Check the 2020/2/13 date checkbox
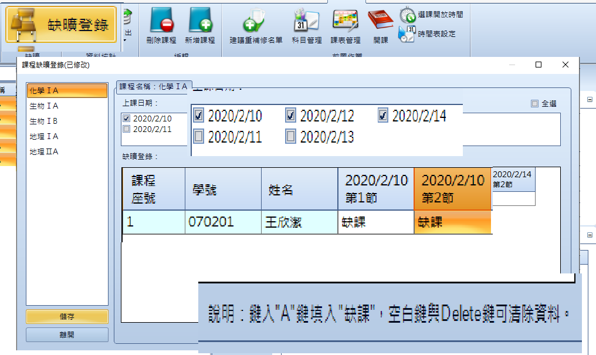 pyautogui.click(x=290, y=136)
